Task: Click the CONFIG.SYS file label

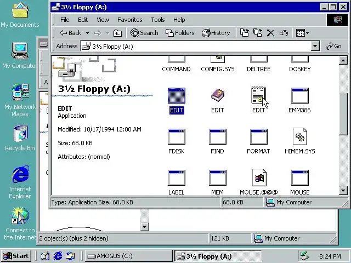Action: (218, 69)
